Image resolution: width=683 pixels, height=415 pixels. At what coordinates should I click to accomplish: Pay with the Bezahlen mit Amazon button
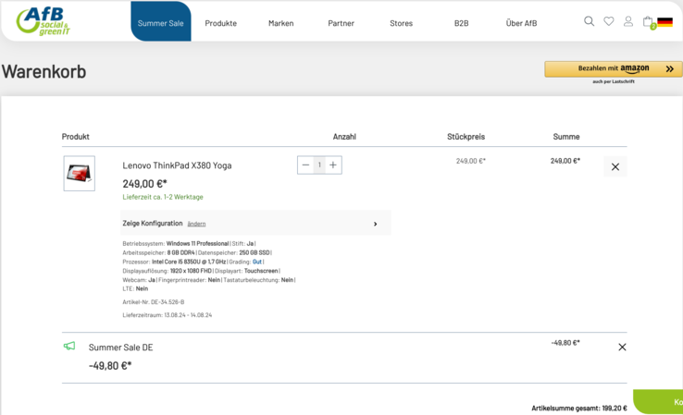click(614, 68)
